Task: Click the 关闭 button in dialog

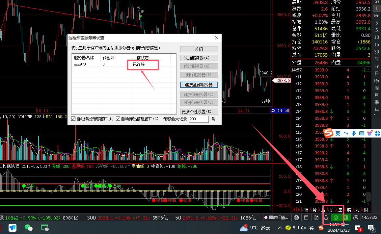Action: tap(199, 49)
